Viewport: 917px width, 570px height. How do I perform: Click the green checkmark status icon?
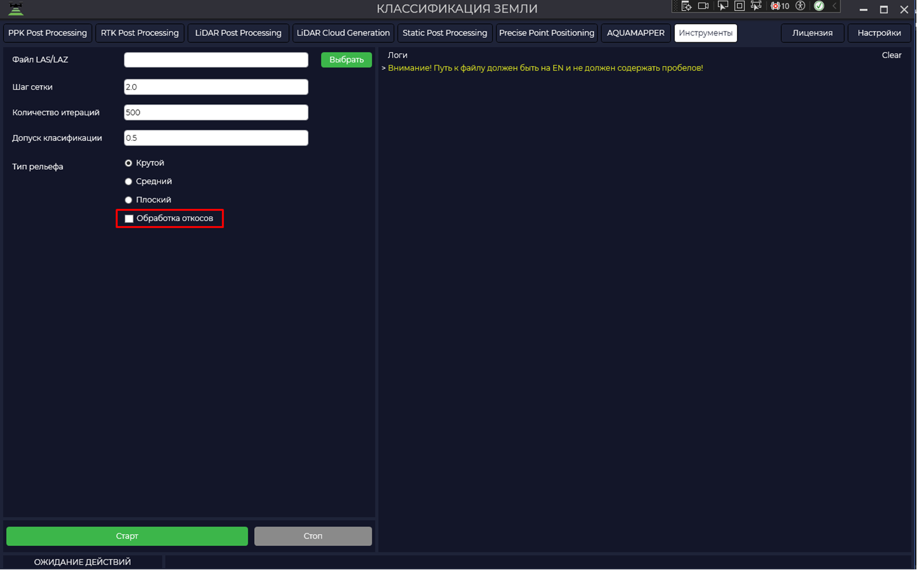(819, 6)
